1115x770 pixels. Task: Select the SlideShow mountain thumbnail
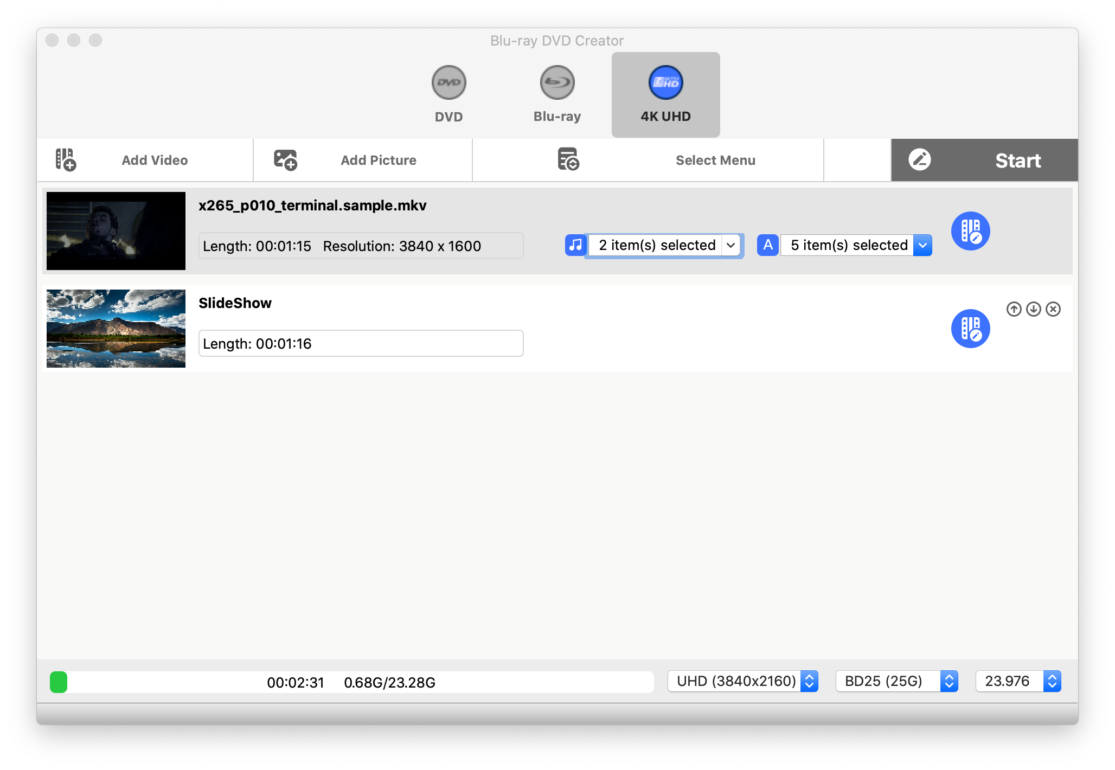116,329
